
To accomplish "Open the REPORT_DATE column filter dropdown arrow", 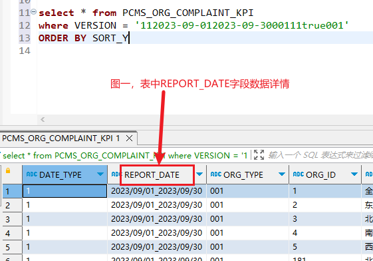I will click(199, 174).
